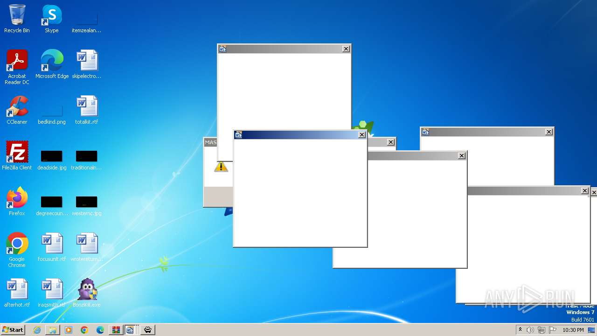
Task: Open the Start menu
Action: 13,329
